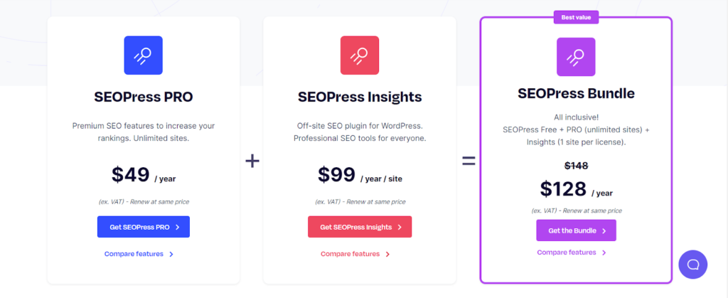The width and height of the screenshot is (728, 298).
Task: Click the equals sign before Bundle
Action: pyautogui.click(x=469, y=161)
